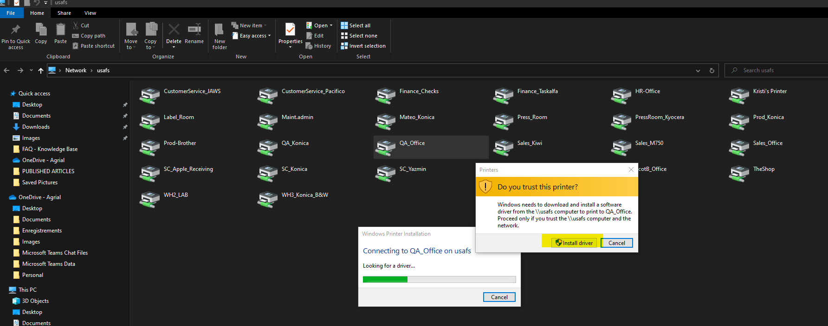828x326 pixels.
Task: Click the Up one level arrow
Action: [x=41, y=70]
